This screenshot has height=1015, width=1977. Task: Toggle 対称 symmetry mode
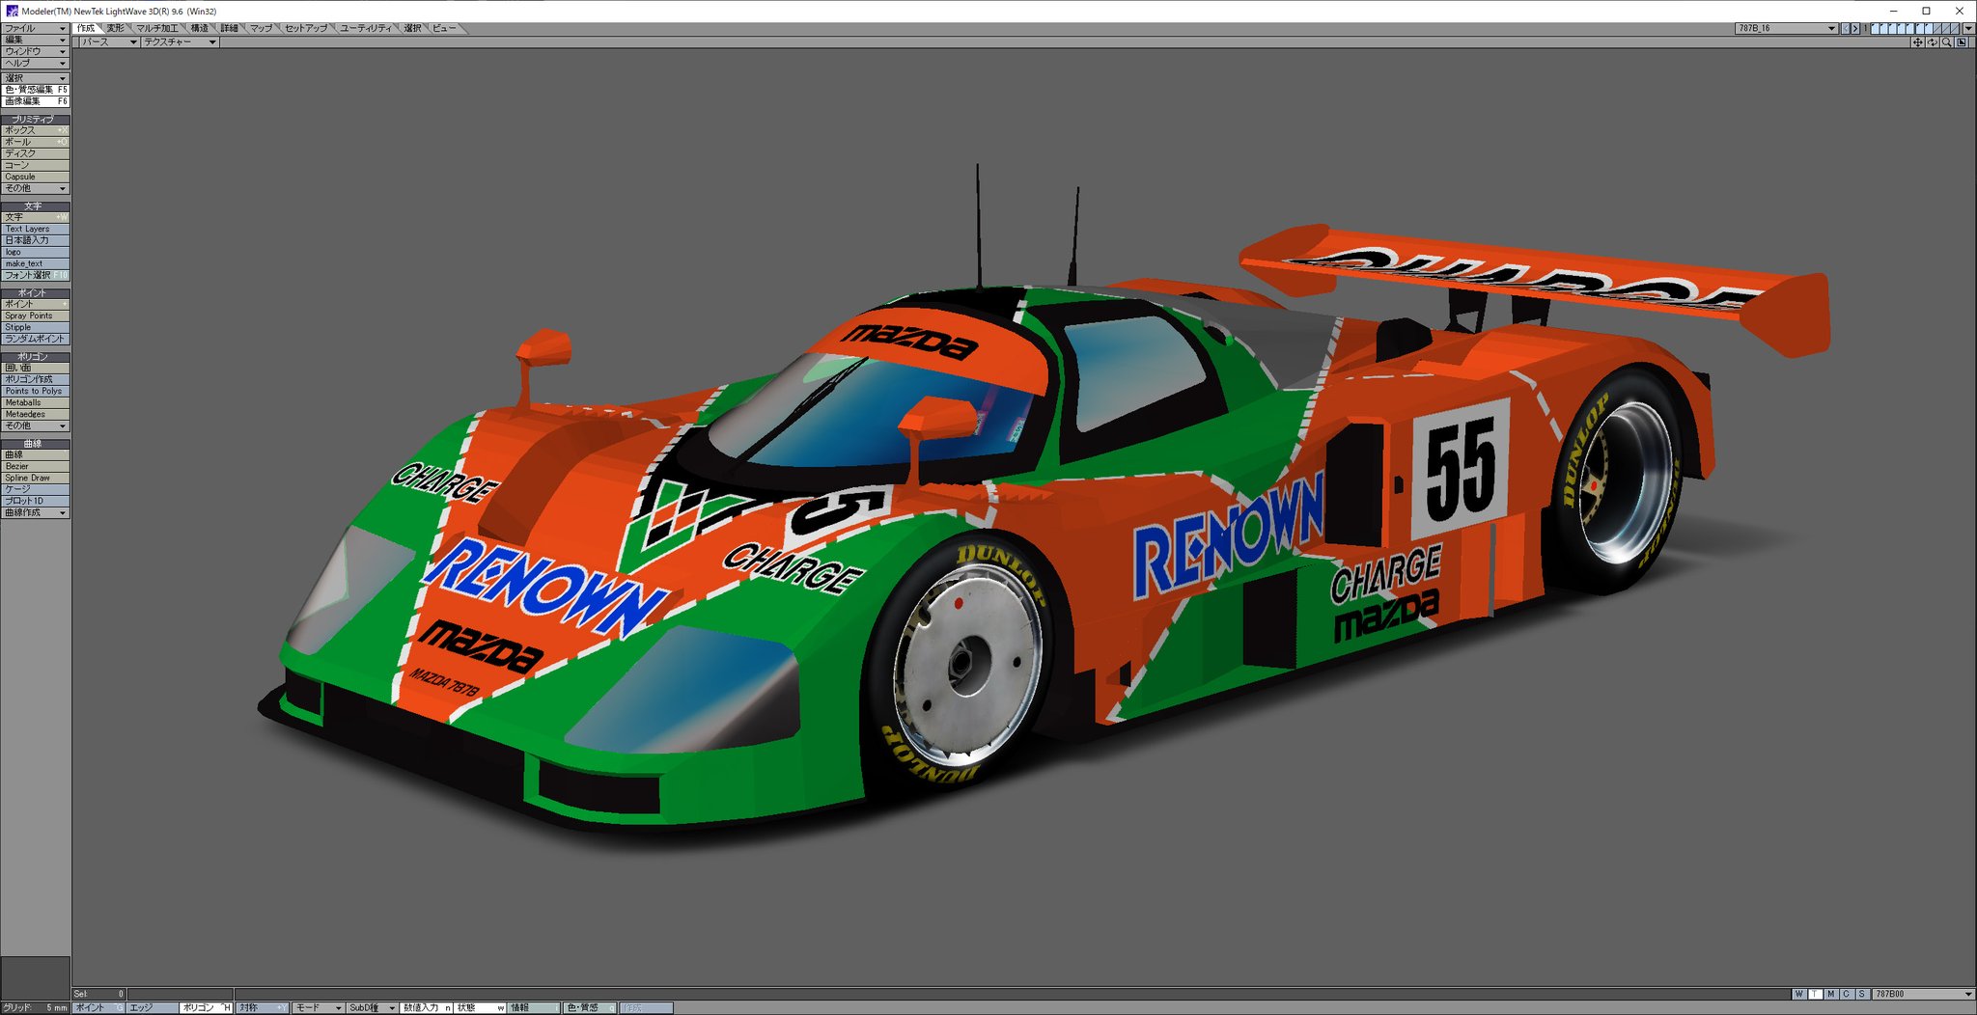click(262, 1008)
